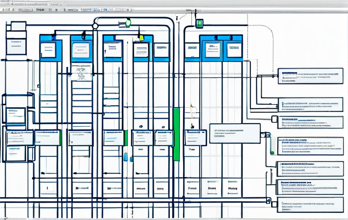Select the yellow-green marker on the blue header
Screen dimensions: 348x220
pyautogui.click(x=141, y=38)
